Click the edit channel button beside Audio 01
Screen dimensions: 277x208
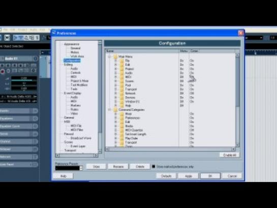coord(36,58)
